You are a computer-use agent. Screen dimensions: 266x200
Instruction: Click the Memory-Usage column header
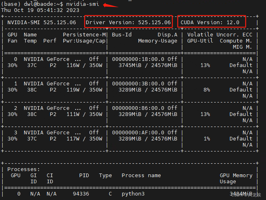[x=157, y=41]
